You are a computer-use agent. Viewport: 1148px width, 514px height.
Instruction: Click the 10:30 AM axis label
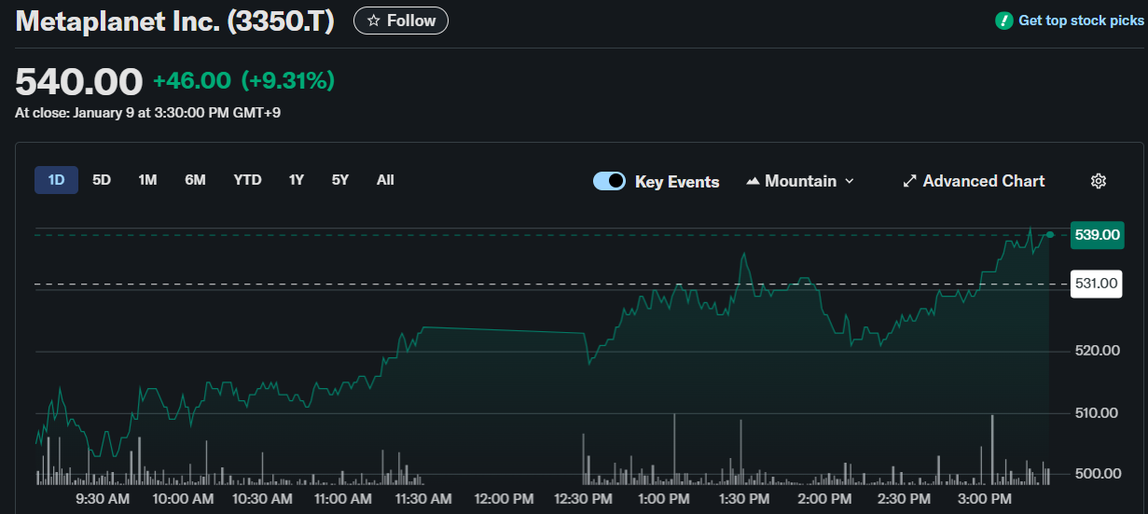pos(263,500)
